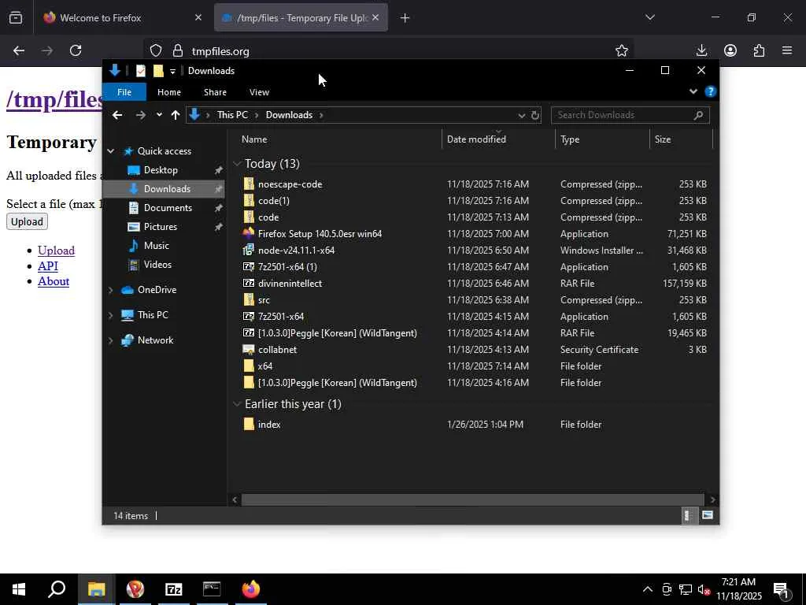Collapse the Quick access tree node
Image resolution: width=806 pixels, height=605 pixels.
110,151
